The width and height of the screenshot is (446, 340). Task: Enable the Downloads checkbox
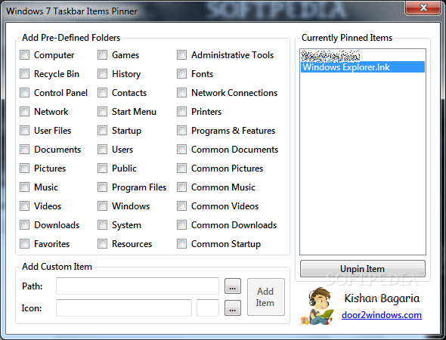click(x=24, y=225)
